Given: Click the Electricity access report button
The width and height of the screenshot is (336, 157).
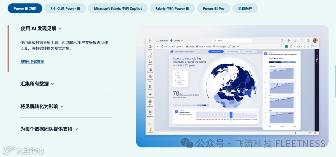Looking at the screenshot, I should pos(216,52).
